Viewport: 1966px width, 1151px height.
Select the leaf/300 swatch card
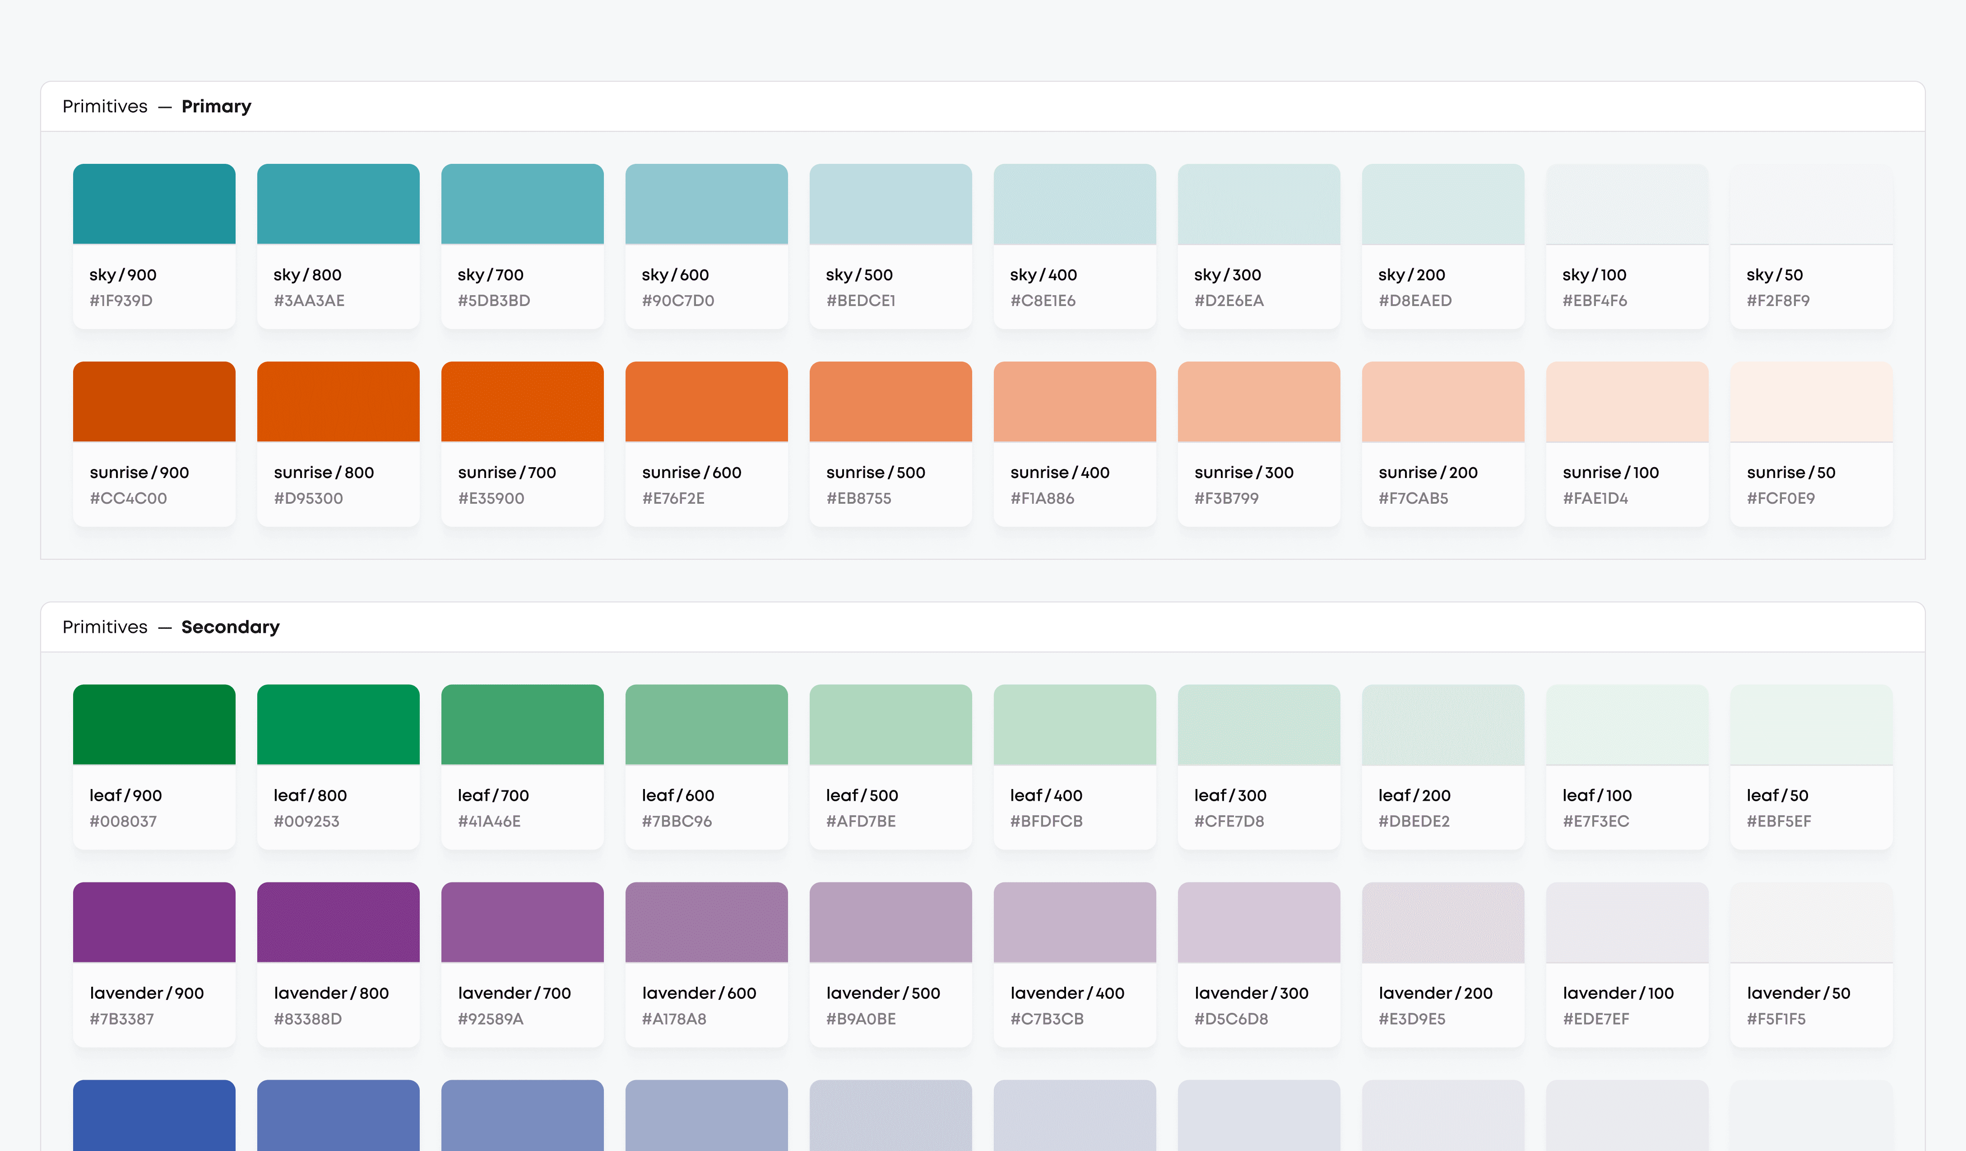point(1258,766)
